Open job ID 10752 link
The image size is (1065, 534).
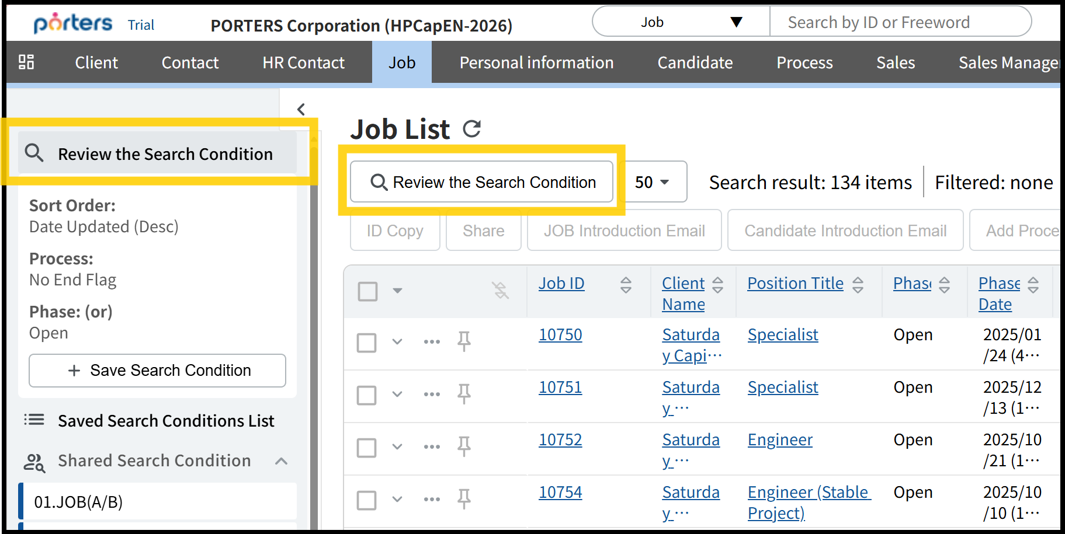(560, 439)
